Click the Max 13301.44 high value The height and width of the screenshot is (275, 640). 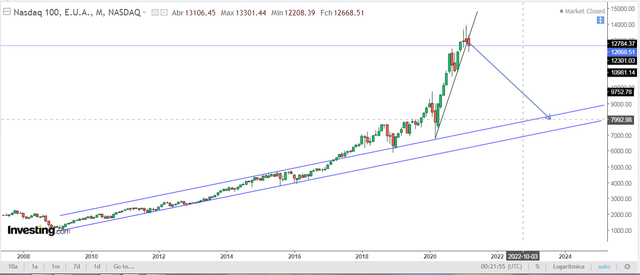[243, 12]
